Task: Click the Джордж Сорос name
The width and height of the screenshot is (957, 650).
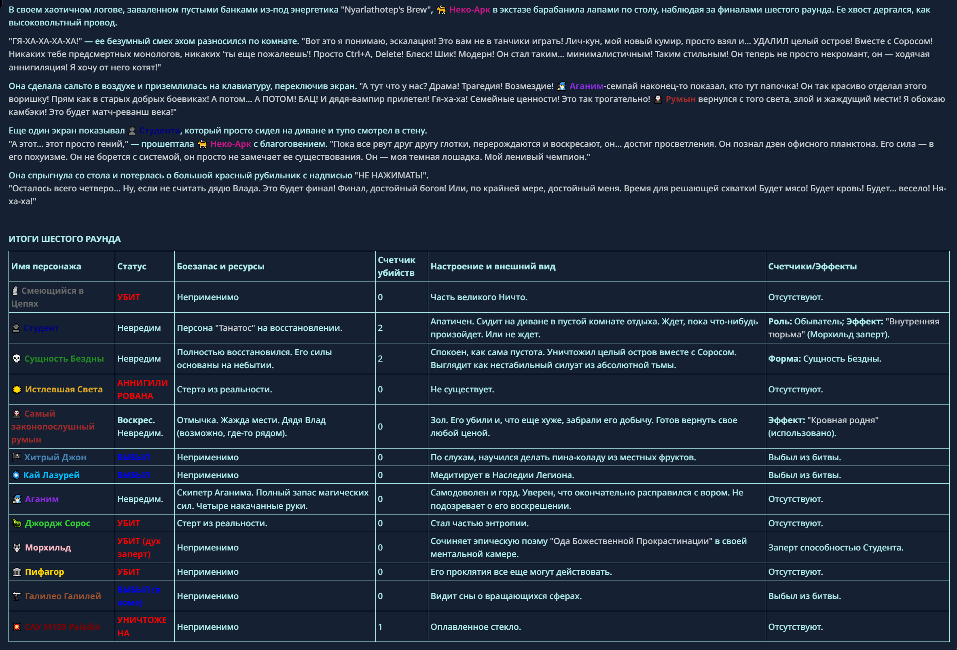Action: [x=58, y=523]
